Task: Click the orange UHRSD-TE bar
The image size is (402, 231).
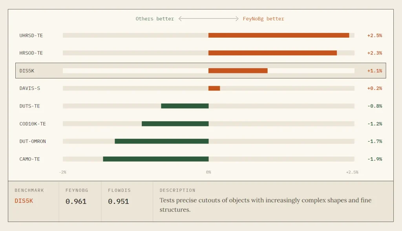Action: [279, 35]
